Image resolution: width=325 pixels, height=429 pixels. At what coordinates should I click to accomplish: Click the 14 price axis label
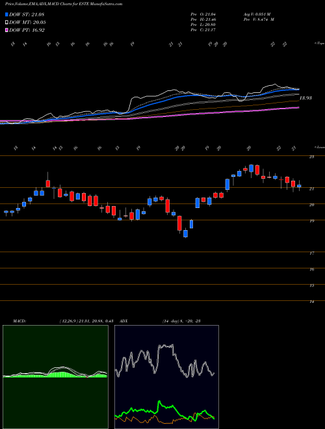pyautogui.click(x=312, y=302)
